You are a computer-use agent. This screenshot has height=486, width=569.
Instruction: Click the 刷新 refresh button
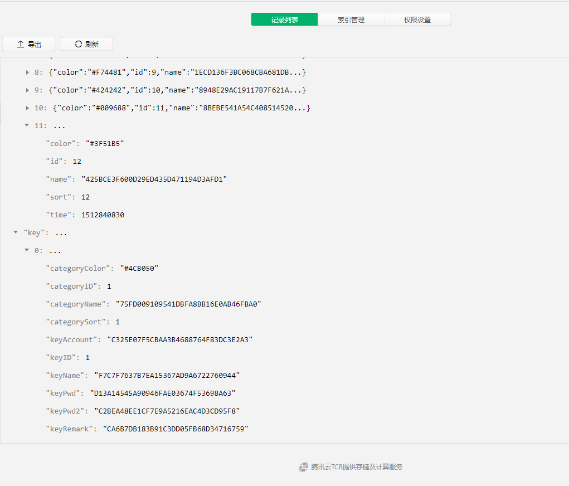point(87,44)
